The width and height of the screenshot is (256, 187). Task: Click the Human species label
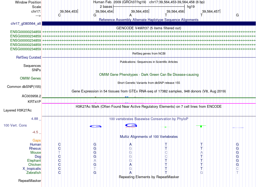pyautogui.click(x=35, y=144)
